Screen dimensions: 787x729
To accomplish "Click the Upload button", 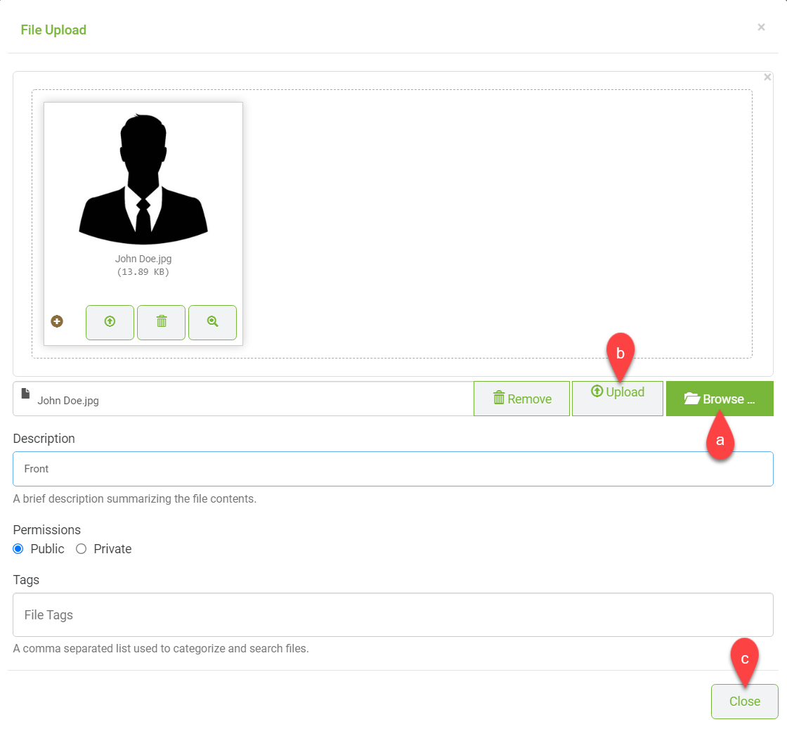I will tap(618, 399).
